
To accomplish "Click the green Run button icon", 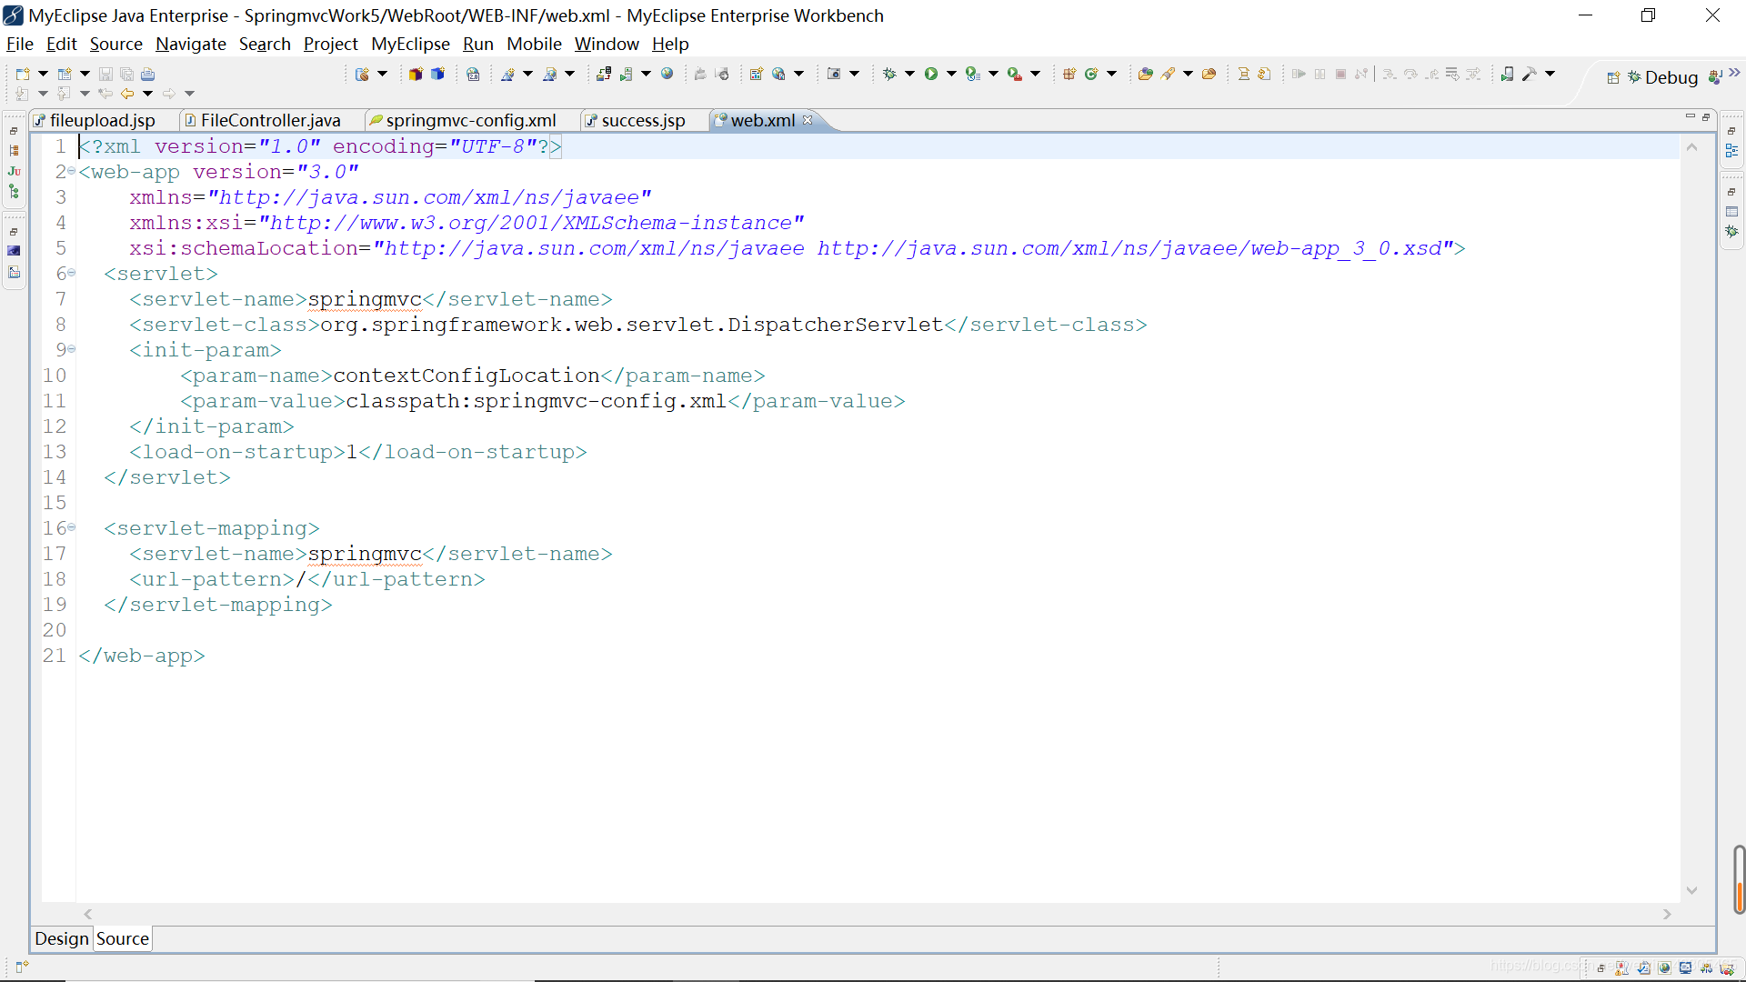I will click(931, 74).
